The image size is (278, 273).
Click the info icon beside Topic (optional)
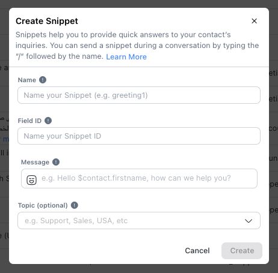tap(74, 205)
